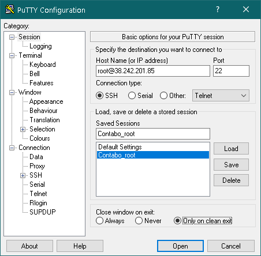Click the Save session button
Viewport: 261px width, 256px height.
point(231,165)
